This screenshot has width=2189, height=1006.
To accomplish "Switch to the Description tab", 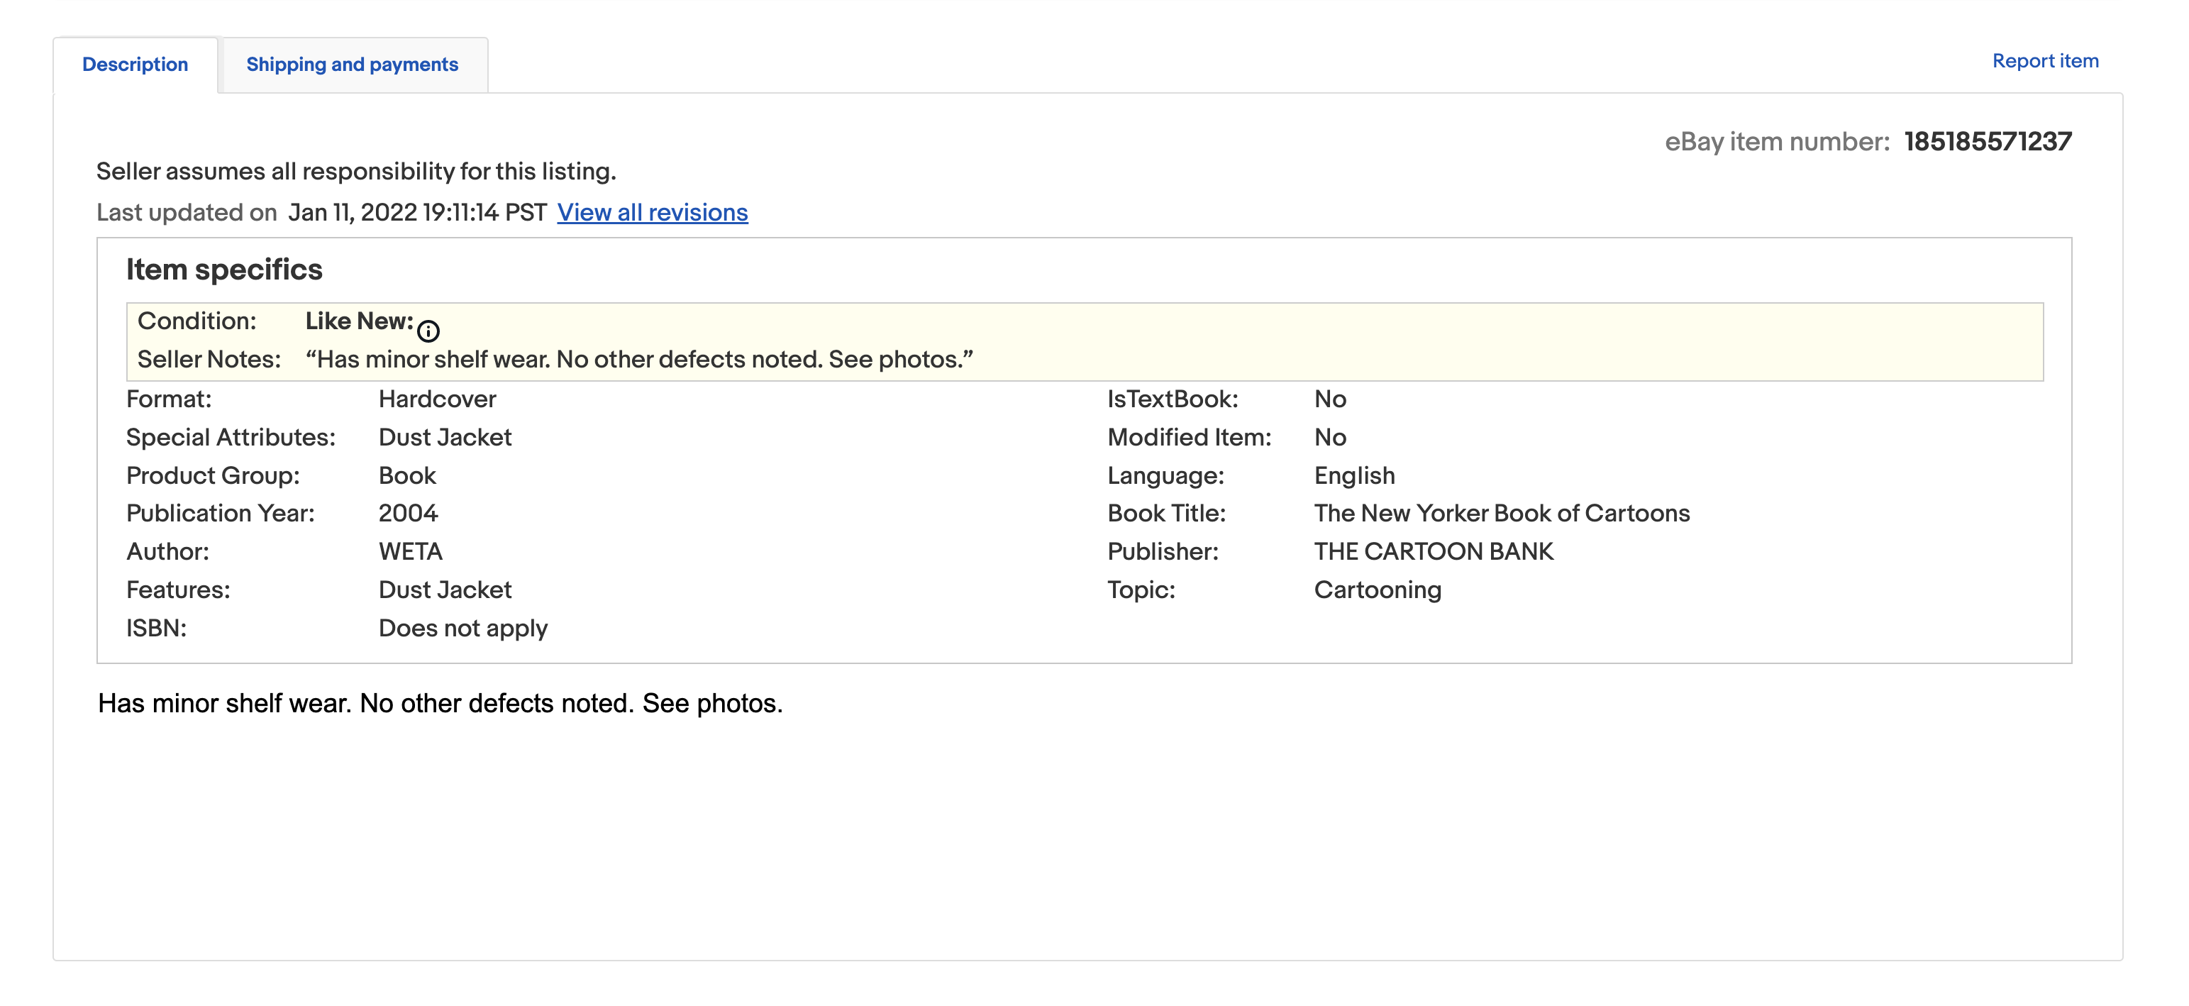I will click(x=135, y=65).
